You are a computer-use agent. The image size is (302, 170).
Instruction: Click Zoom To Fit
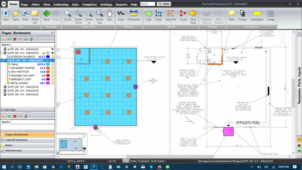point(78,17)
